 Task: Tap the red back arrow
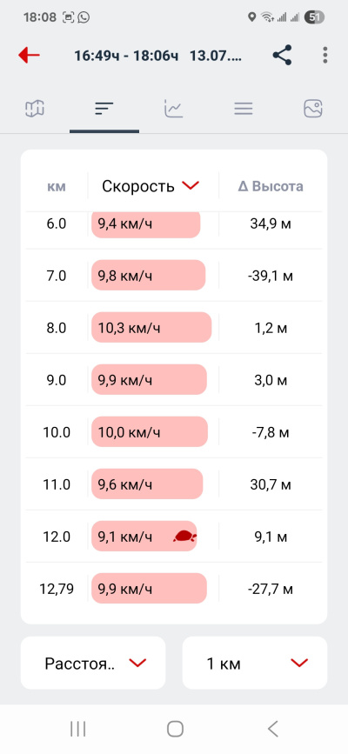point(29,56)
